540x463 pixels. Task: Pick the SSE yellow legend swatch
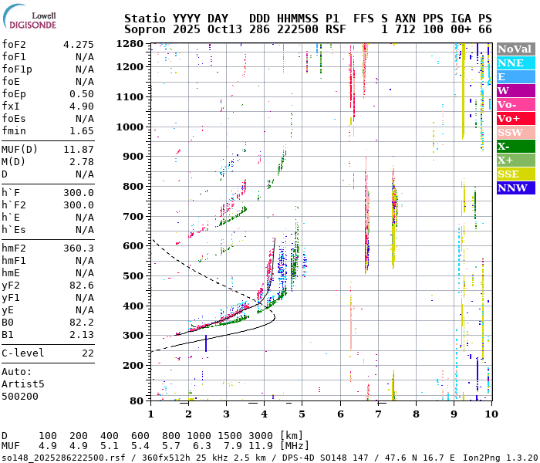[x=515, y=174]
